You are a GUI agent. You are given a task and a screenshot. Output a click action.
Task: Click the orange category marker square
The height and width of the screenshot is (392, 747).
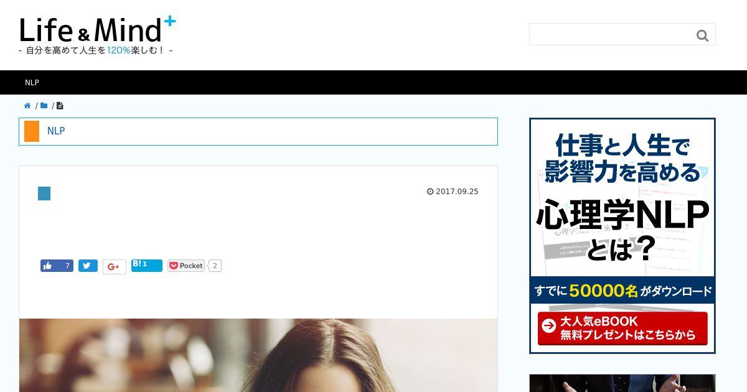coord(32,131)
